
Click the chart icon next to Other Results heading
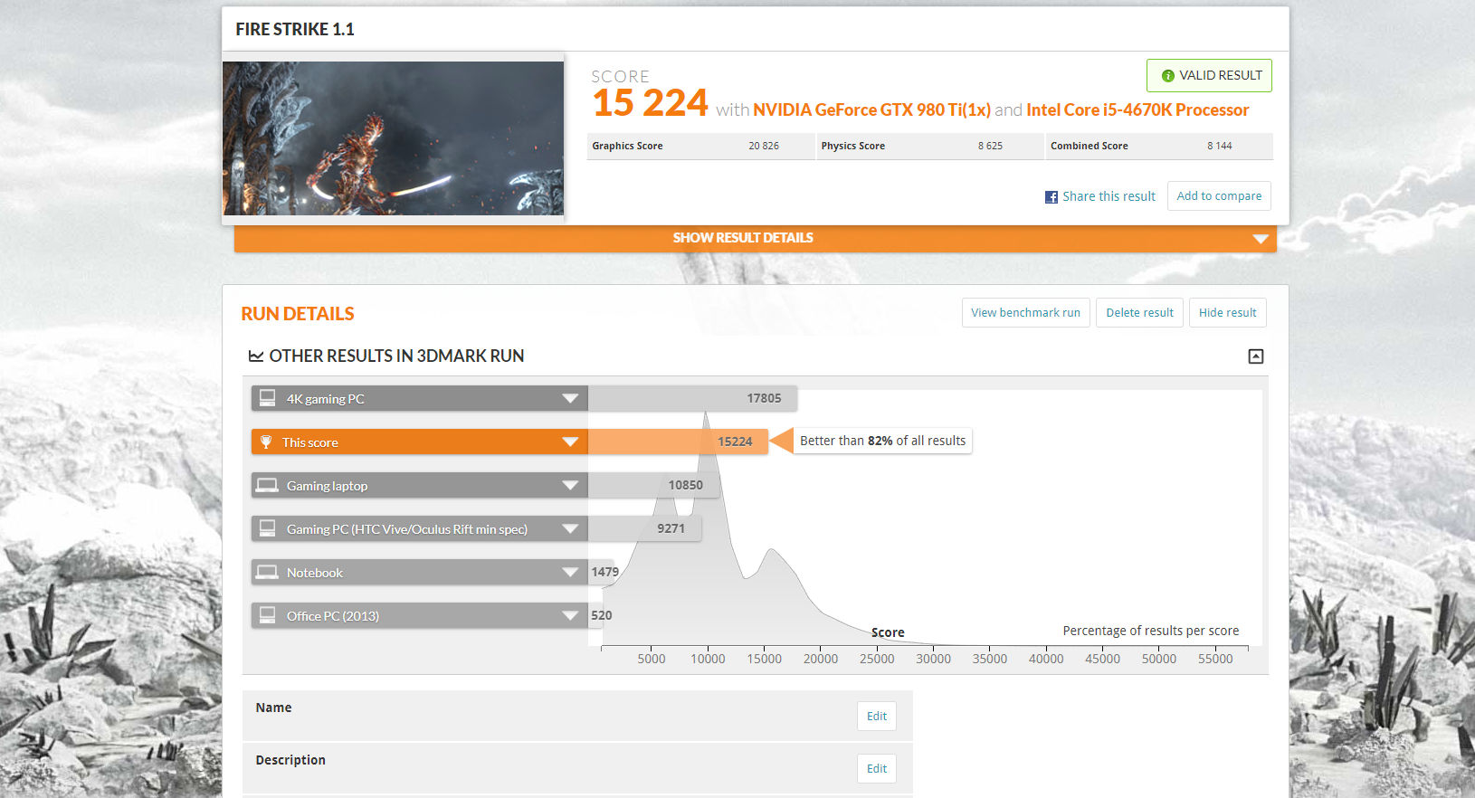pyautogui.click(x=256, y=356)
